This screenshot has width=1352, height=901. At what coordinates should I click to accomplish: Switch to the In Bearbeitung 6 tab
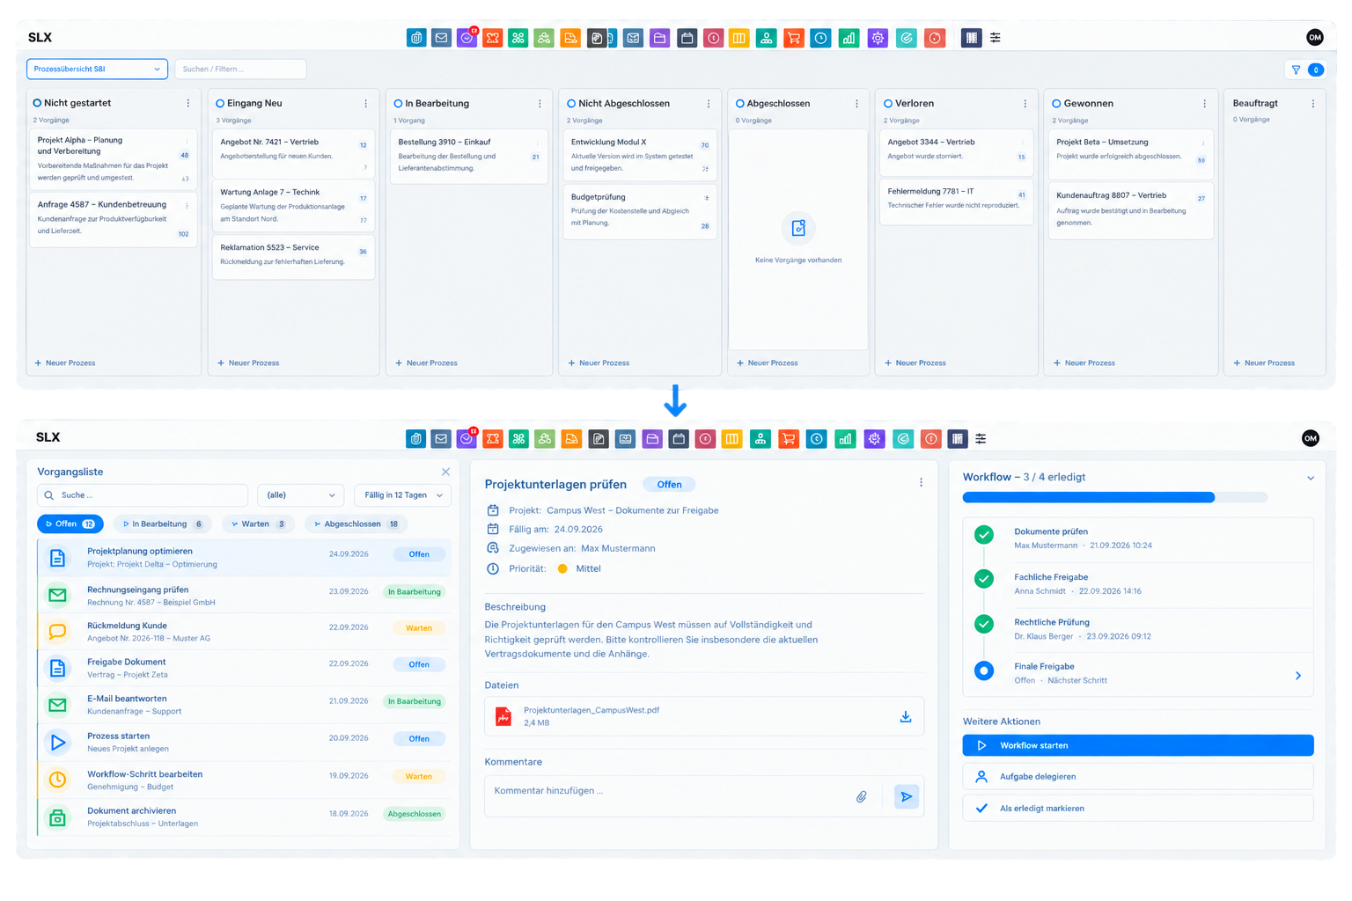(162, 524)
